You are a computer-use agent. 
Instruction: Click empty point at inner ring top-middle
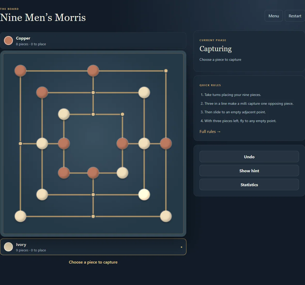[93, 114]
